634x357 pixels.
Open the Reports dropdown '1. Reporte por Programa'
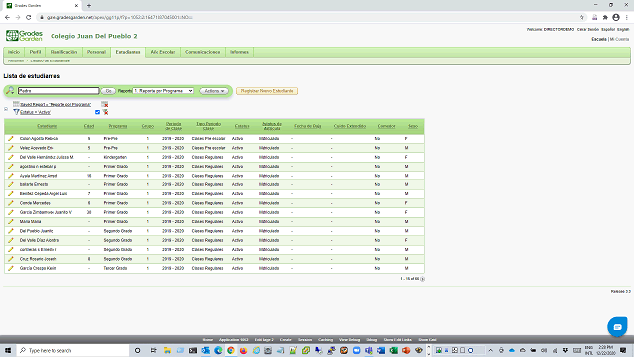(162, 91)
